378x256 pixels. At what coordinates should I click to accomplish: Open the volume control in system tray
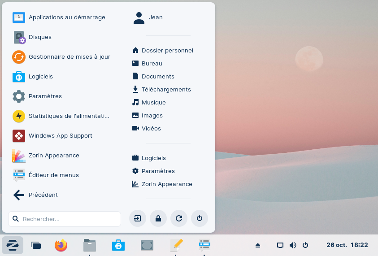click(293, 245)
